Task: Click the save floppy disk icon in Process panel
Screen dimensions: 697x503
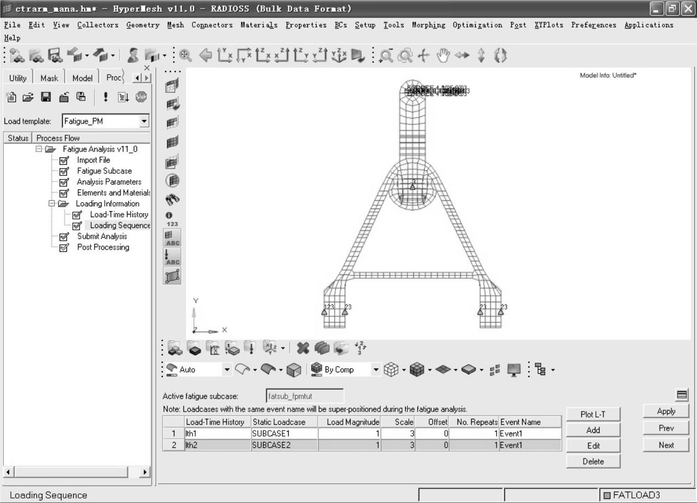Action: [46, 97]
